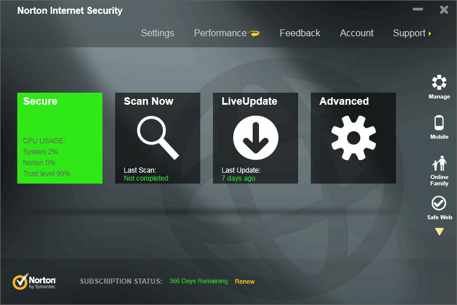Open the Online Family icon
The height and width of the screenshot is (305, 457).
point(439,165)
